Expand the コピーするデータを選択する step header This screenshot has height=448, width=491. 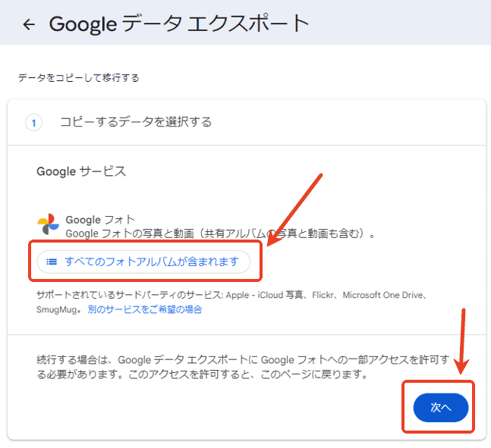136,121
